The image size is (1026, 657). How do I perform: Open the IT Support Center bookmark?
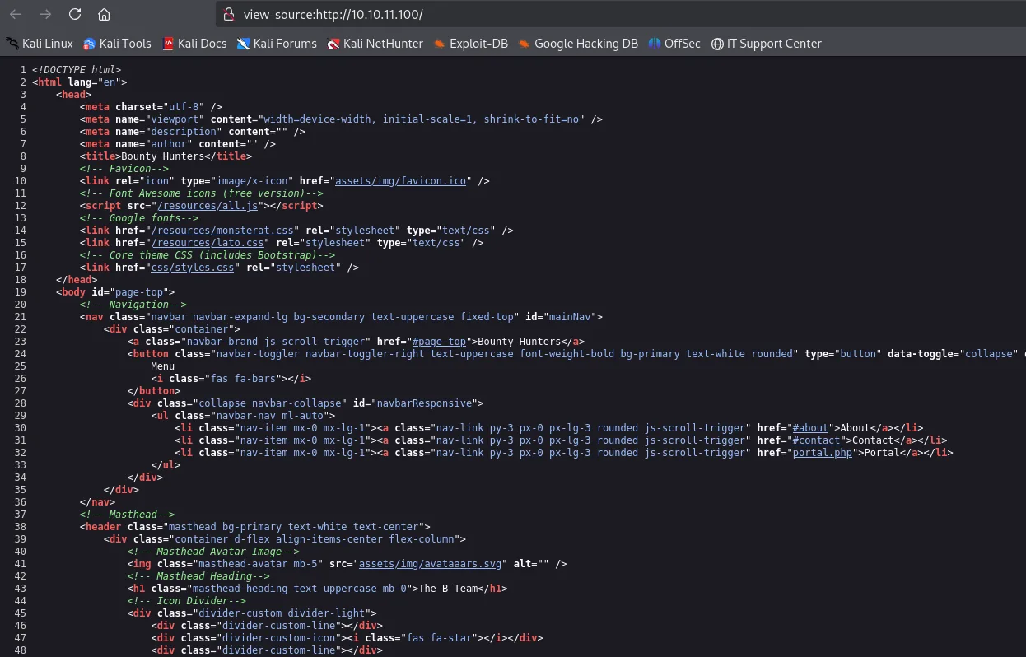pyautogui.click(x=767, y=44)
